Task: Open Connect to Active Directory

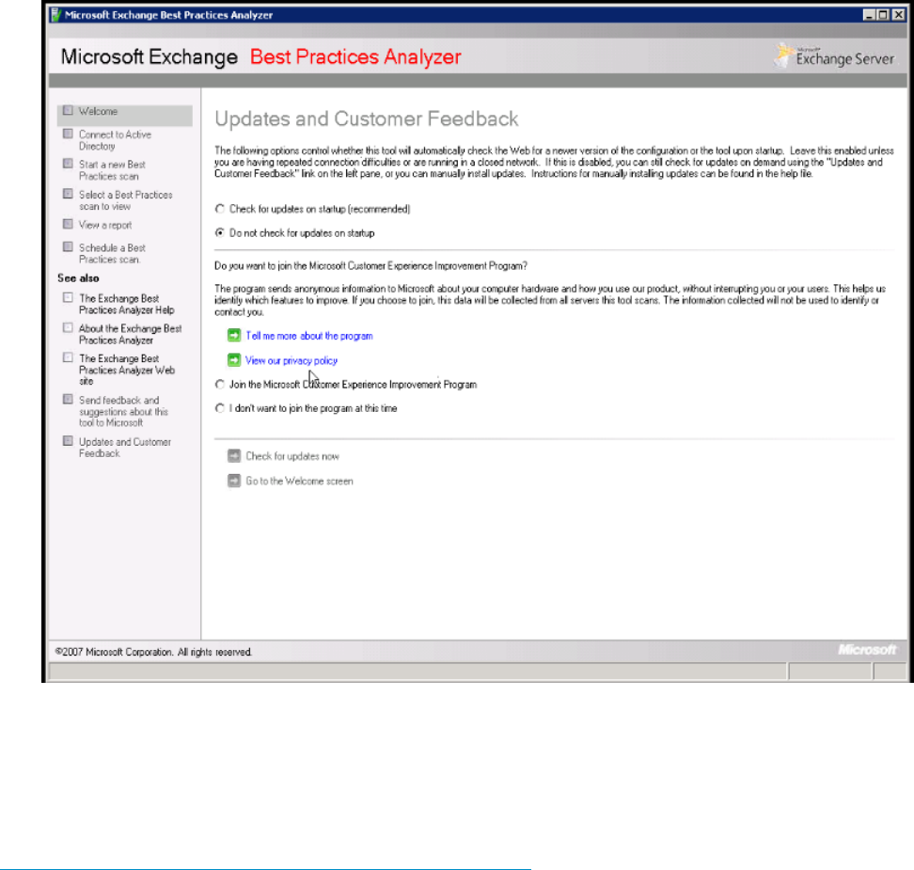Action: [x=115, y=140]
